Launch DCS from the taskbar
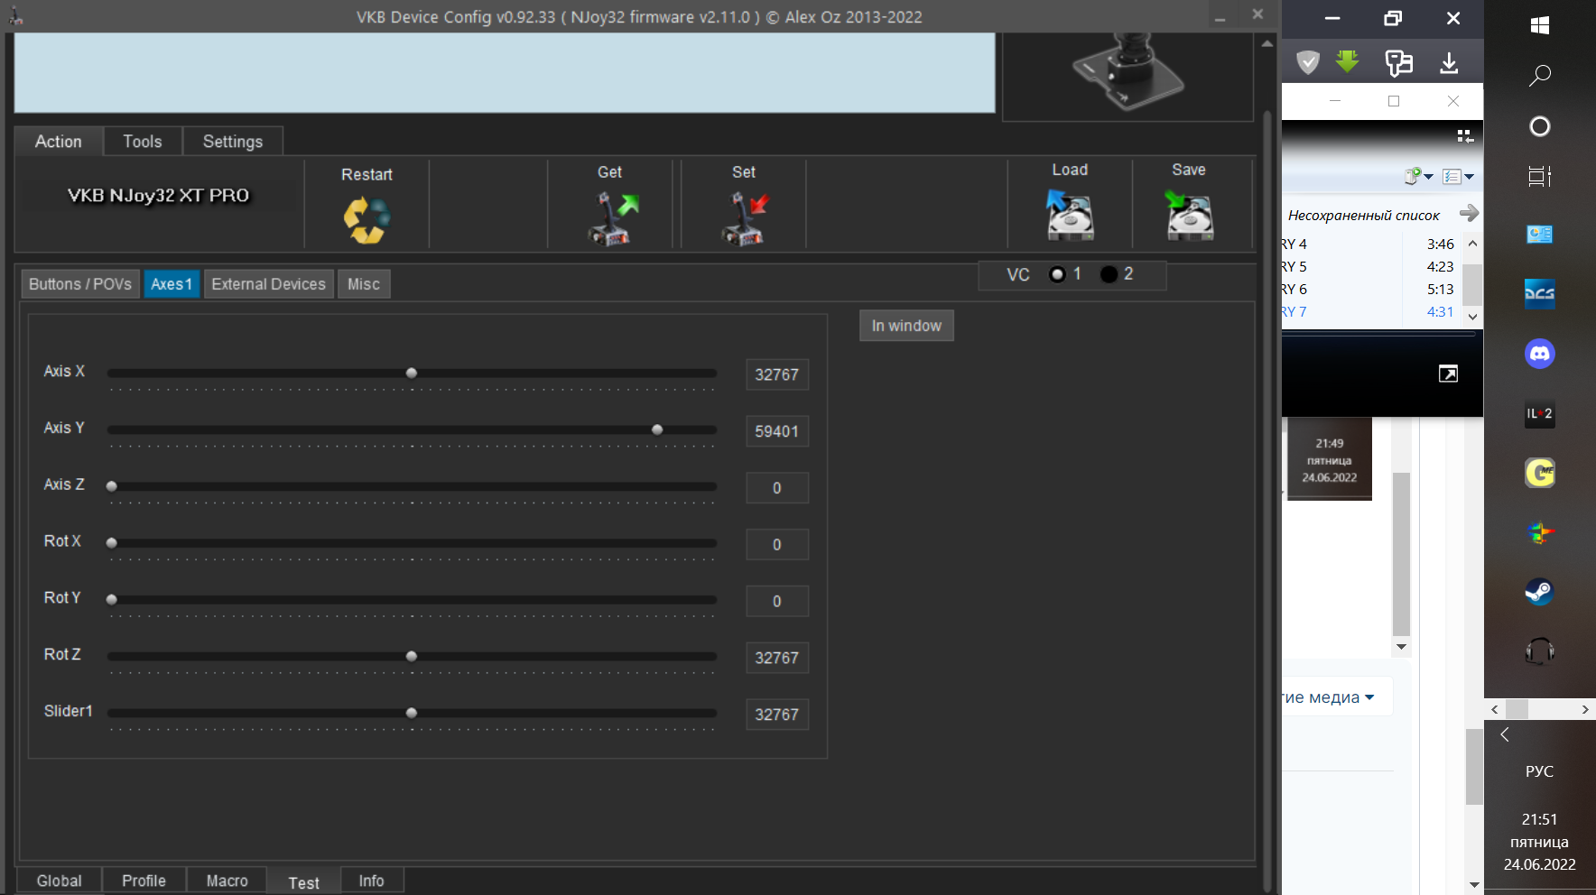This screenshot has width=1596, height=895. click(x=1540, y=294)
